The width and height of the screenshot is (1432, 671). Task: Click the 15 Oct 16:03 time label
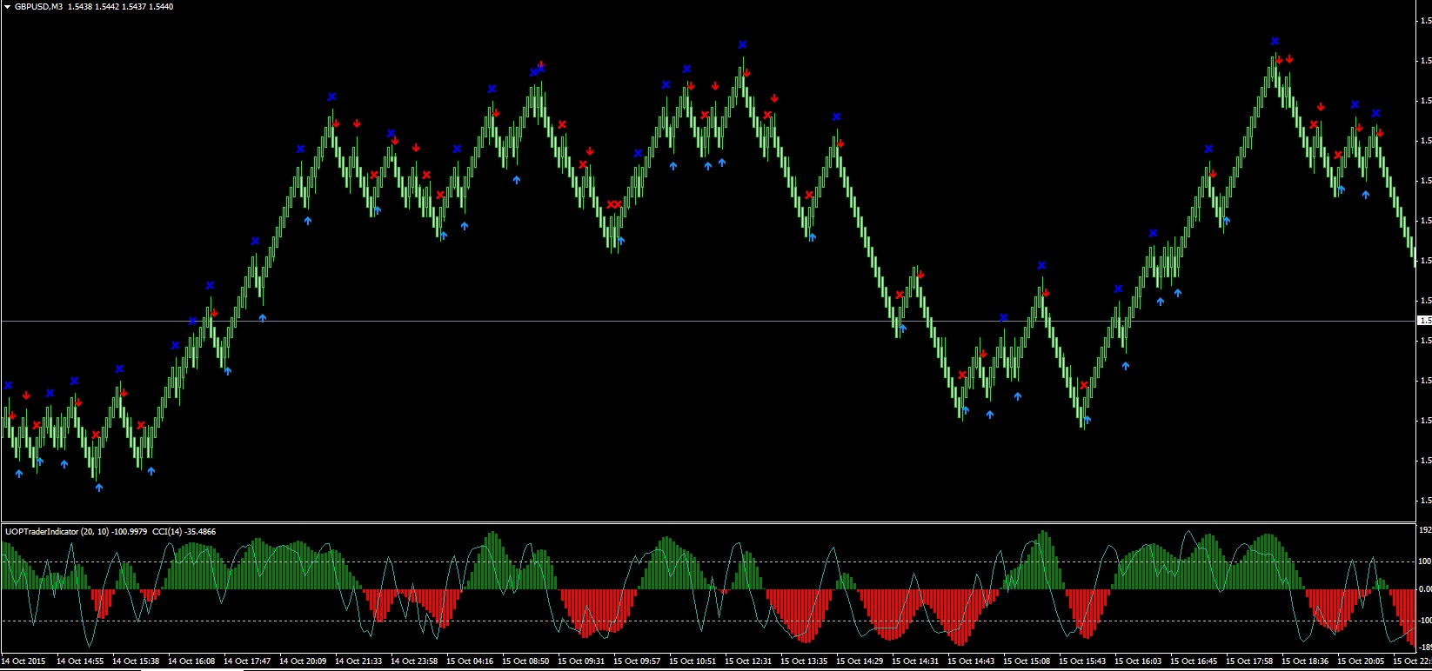[x=1138, y=661]
